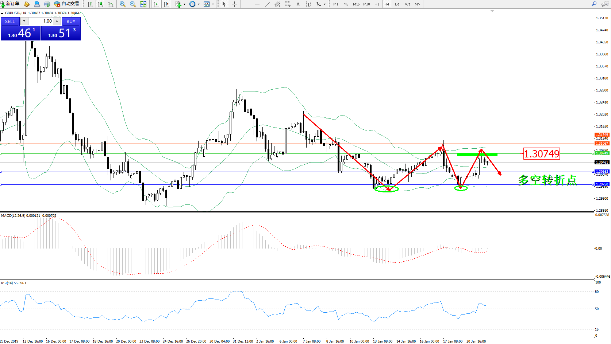Click the tile windows icon
The height and width of the screenshot is (344, 611).
tap(143, 4)
